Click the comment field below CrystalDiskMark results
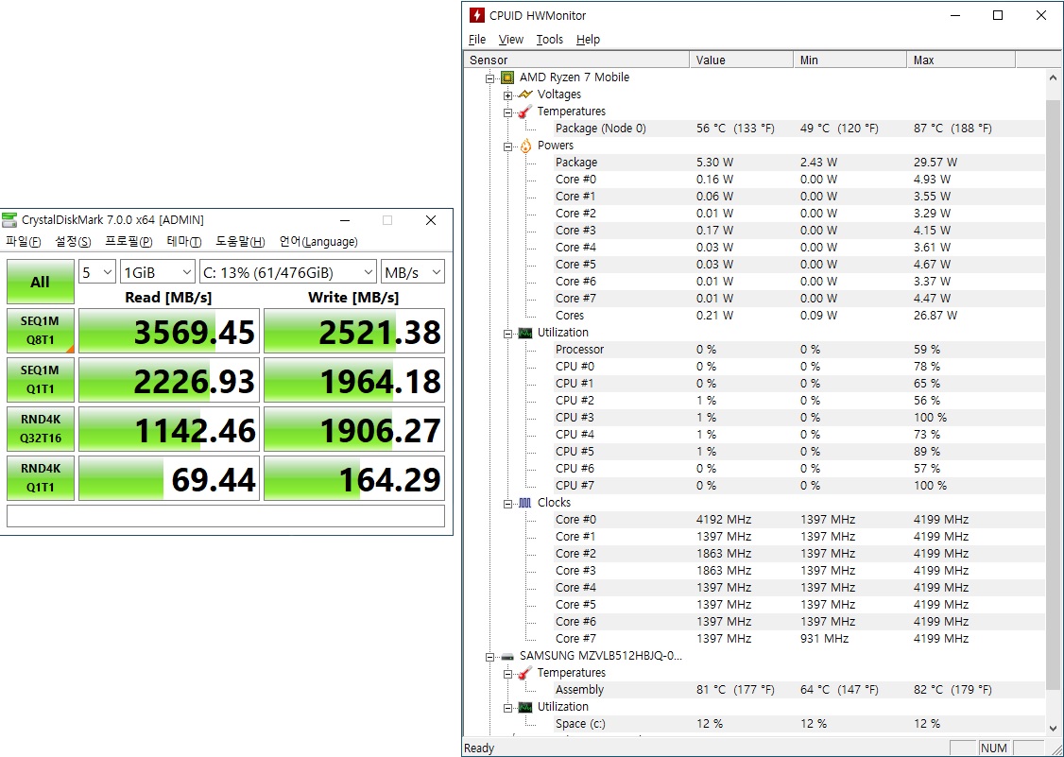Image resolution: width=1064 pixels, height=757 pixels. (225, 516)
